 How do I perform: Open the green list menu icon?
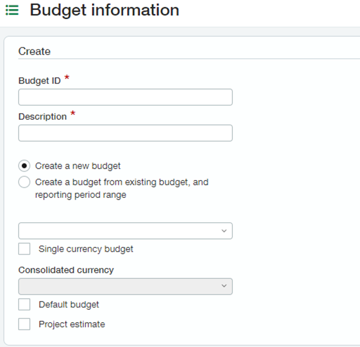(x=12, y=10)
